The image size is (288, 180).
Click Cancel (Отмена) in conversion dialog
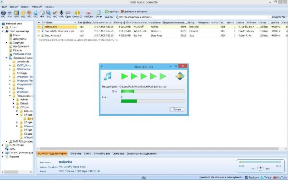[177, 109]
